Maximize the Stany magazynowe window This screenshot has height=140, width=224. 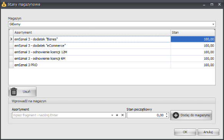point(212,5)
